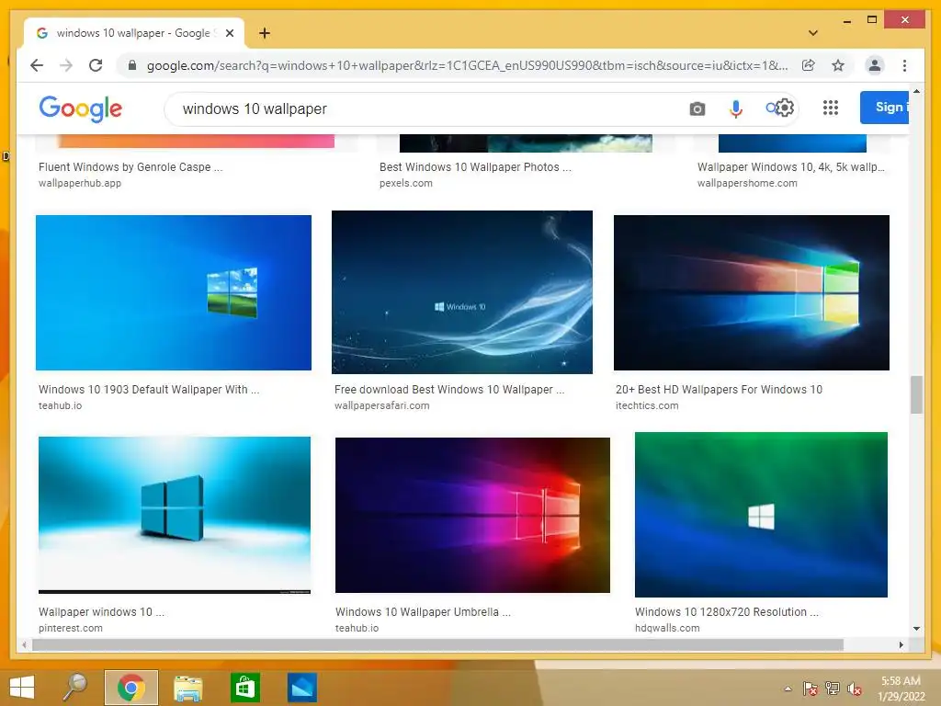Open the Windows Start button

coord(22,688)
